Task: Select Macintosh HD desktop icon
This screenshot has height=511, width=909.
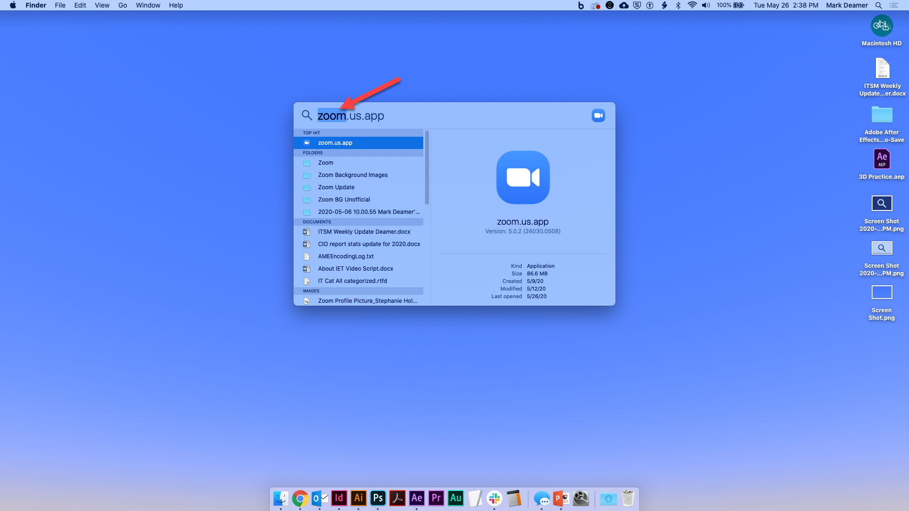Action: click(882, 31)
